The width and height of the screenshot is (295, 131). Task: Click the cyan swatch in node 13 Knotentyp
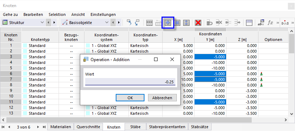pyautogui.click(x=25, y=113)
